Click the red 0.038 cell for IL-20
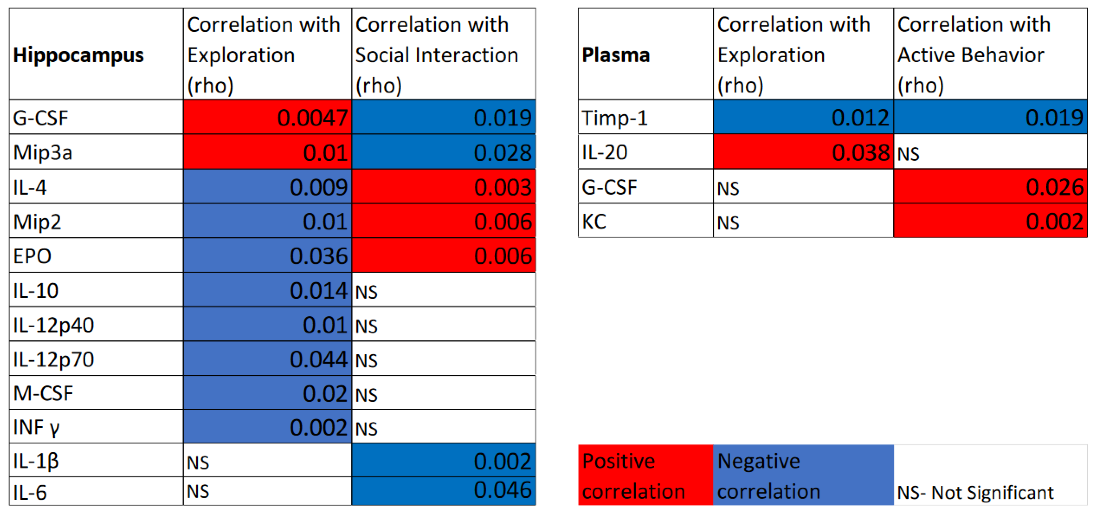The height and width of the screenshot is (516, 1099). pos(802,152)
